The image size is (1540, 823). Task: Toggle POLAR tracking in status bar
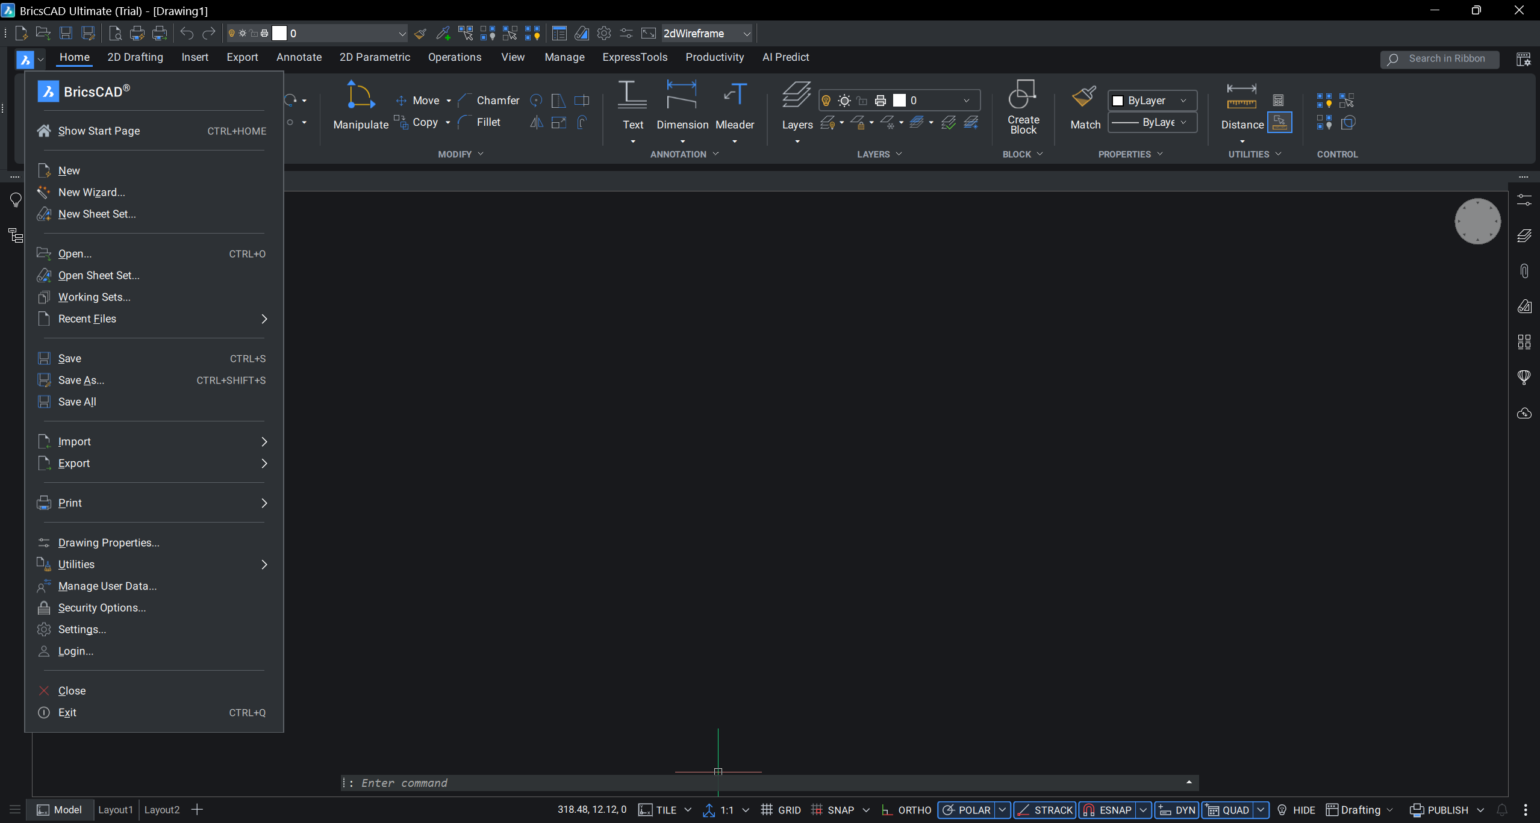click(x=967, y=810)
